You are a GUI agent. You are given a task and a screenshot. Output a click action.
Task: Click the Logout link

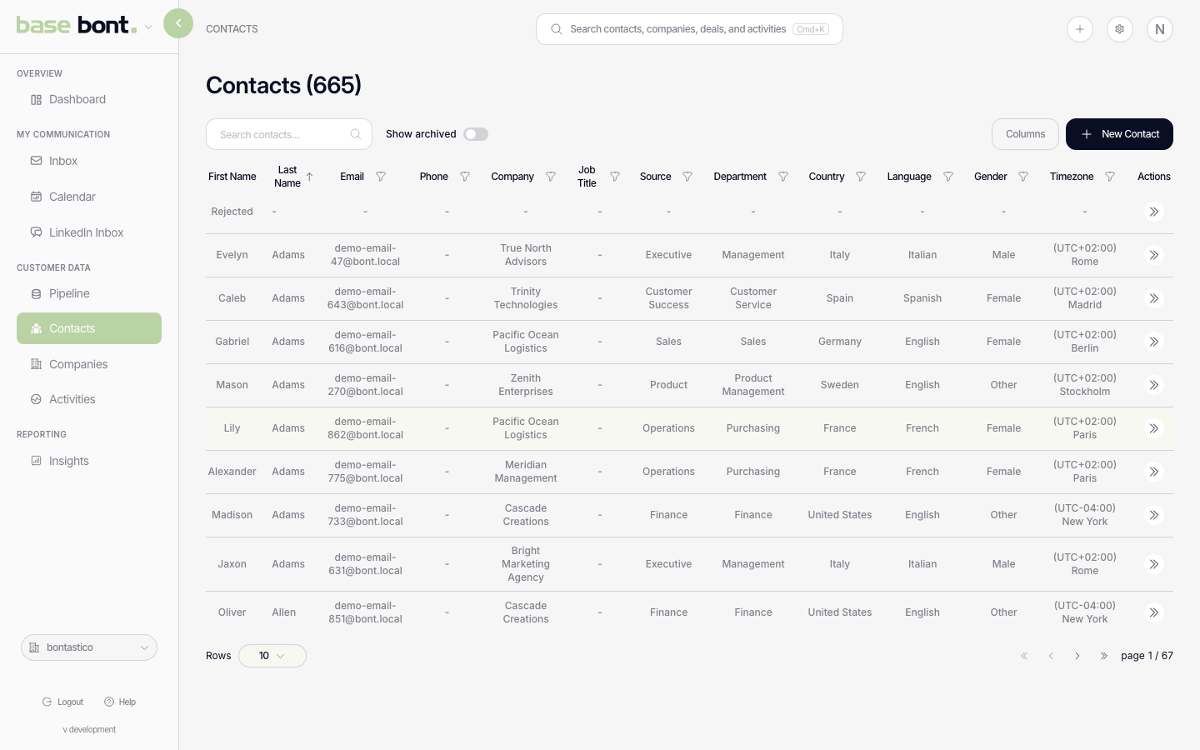[63, 702]
